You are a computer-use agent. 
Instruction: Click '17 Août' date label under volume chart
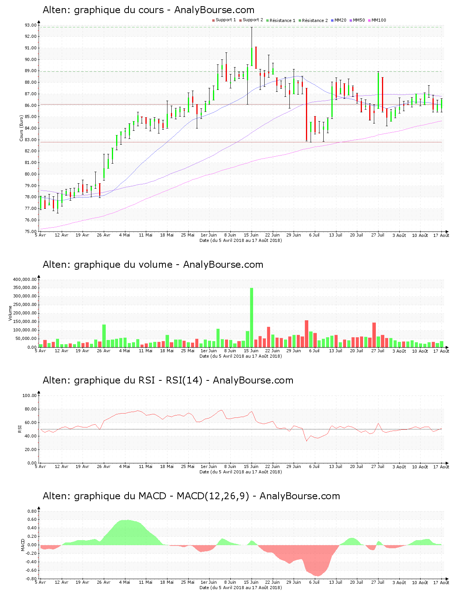tap(441, 351)
